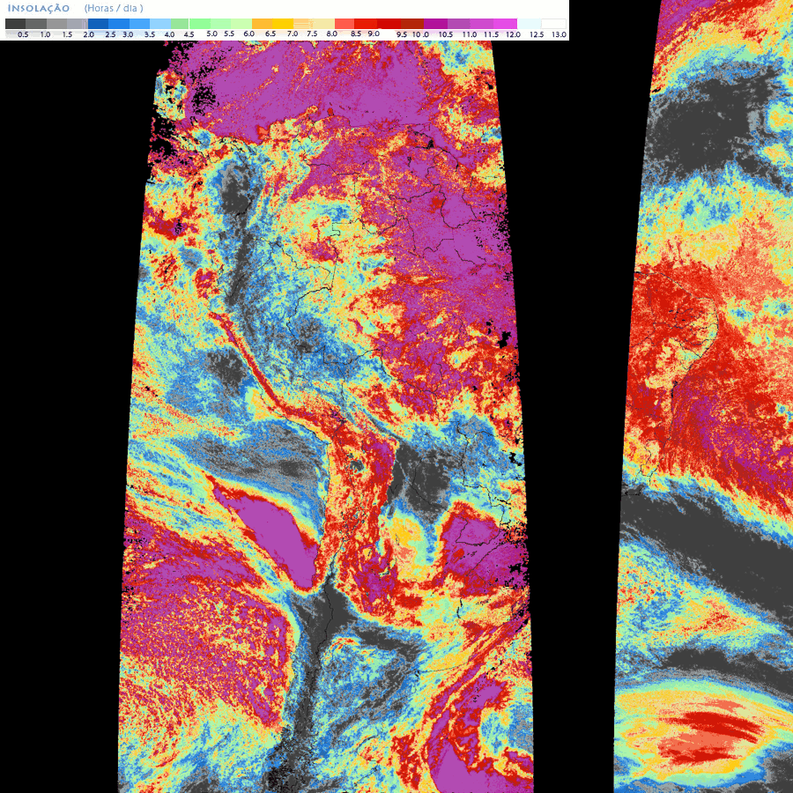Click the '13.0' legend value

(x=559, y=34)
